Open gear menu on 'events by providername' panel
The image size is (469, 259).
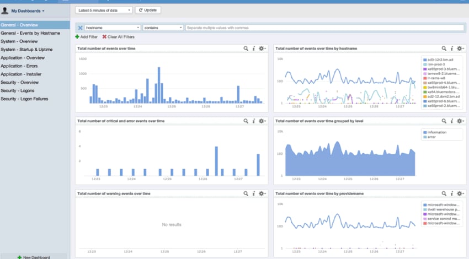(x=461, y=193)
